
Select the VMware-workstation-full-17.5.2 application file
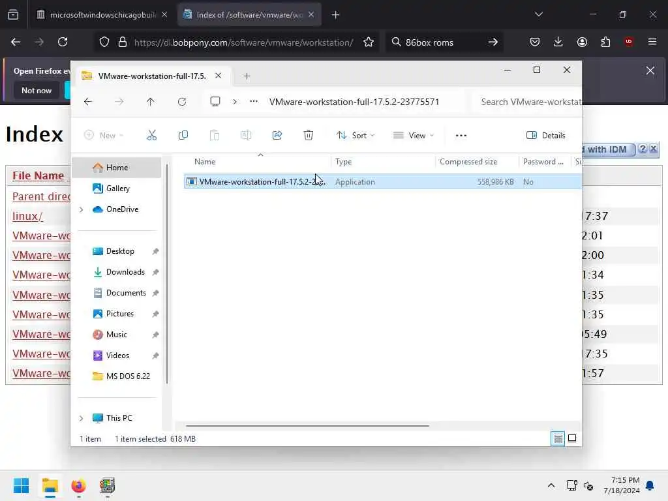[x=382, y=182]
